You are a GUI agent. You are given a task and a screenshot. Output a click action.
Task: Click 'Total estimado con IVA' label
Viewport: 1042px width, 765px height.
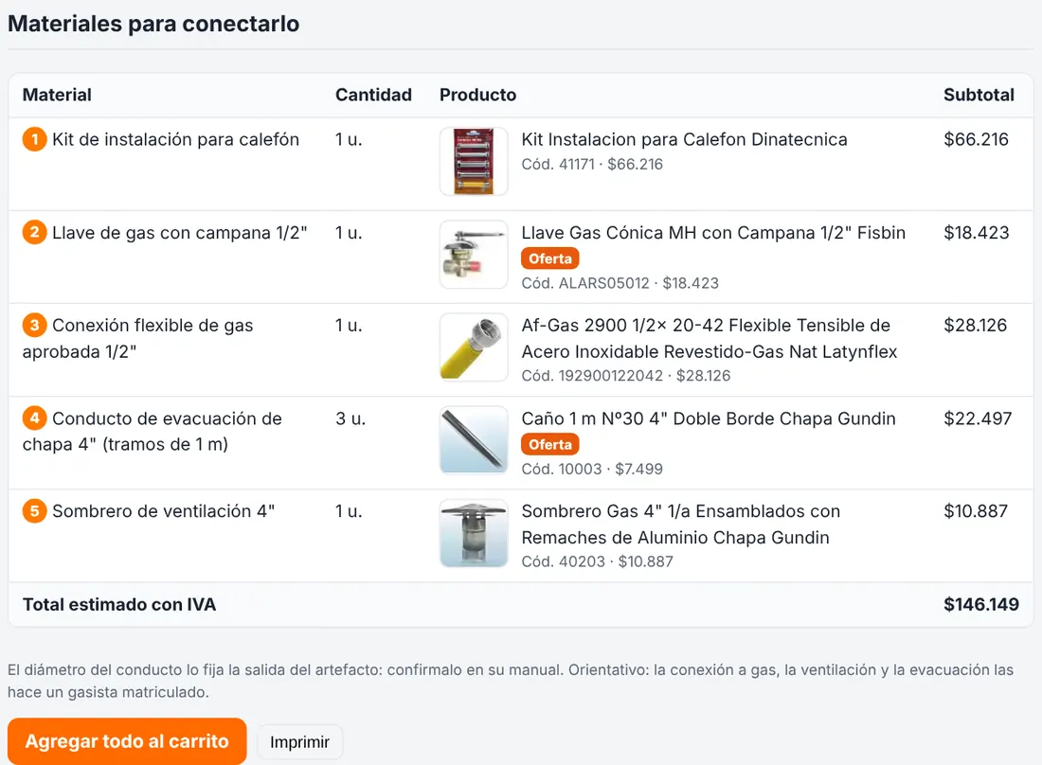[119, 604]
